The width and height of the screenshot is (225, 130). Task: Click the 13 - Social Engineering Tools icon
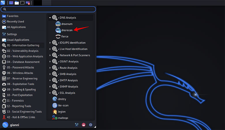(4, 112)
